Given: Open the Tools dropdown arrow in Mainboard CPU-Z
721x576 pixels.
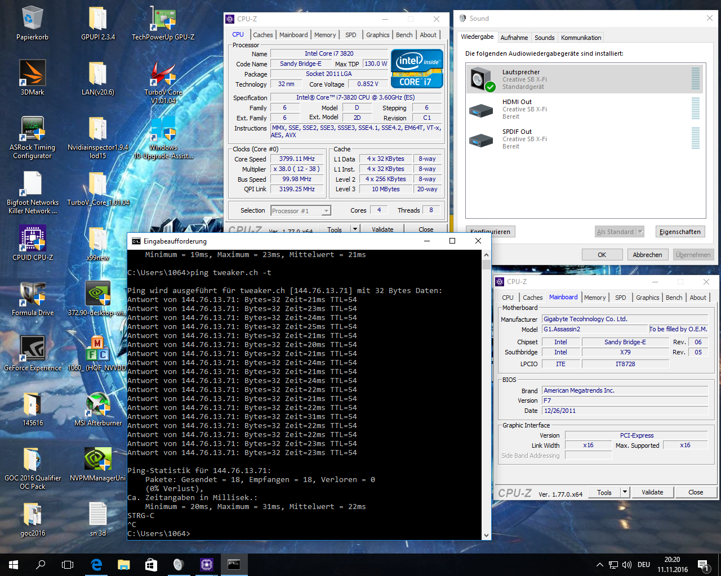Looking at the screenshot, I should point(624,492).
